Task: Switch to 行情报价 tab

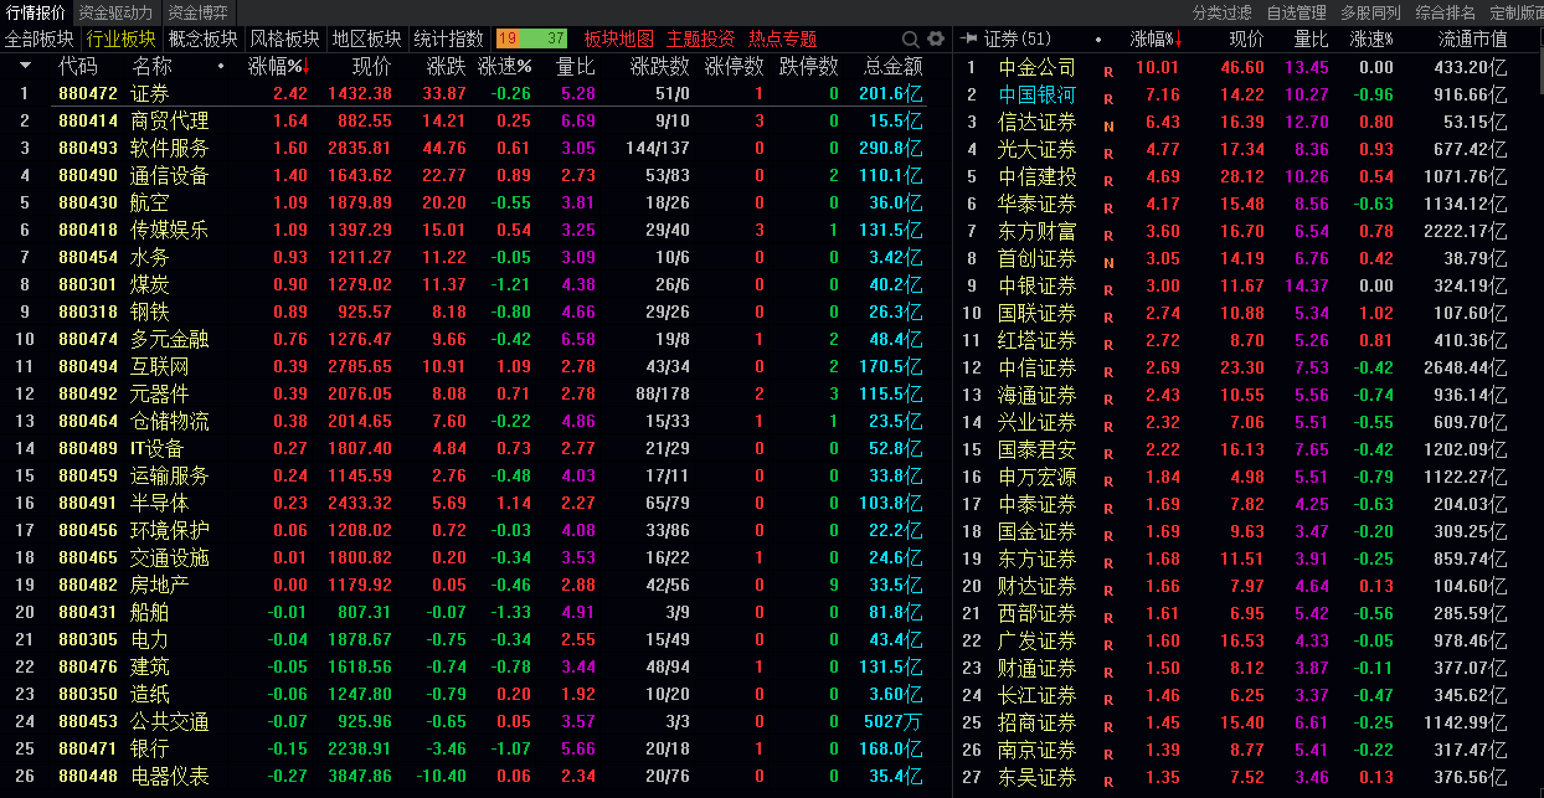Action: (x=36, y=12)
